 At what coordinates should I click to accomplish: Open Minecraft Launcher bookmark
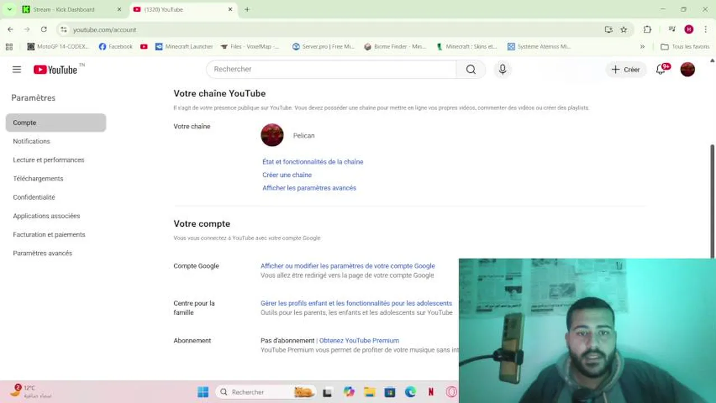click(184, 46)
